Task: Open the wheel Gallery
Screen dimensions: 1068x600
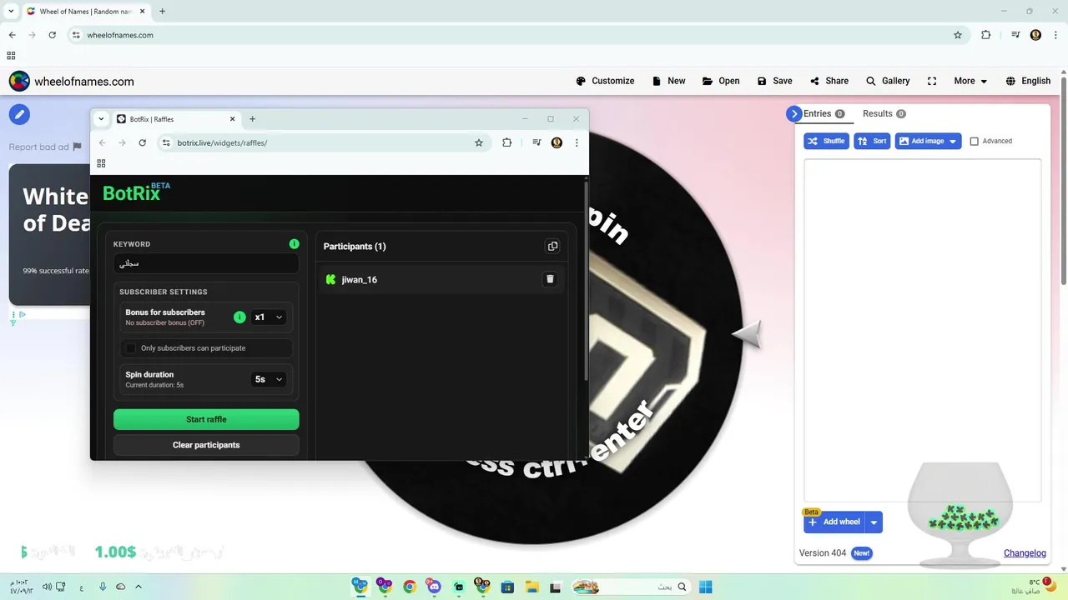Action: click(887, 81)
